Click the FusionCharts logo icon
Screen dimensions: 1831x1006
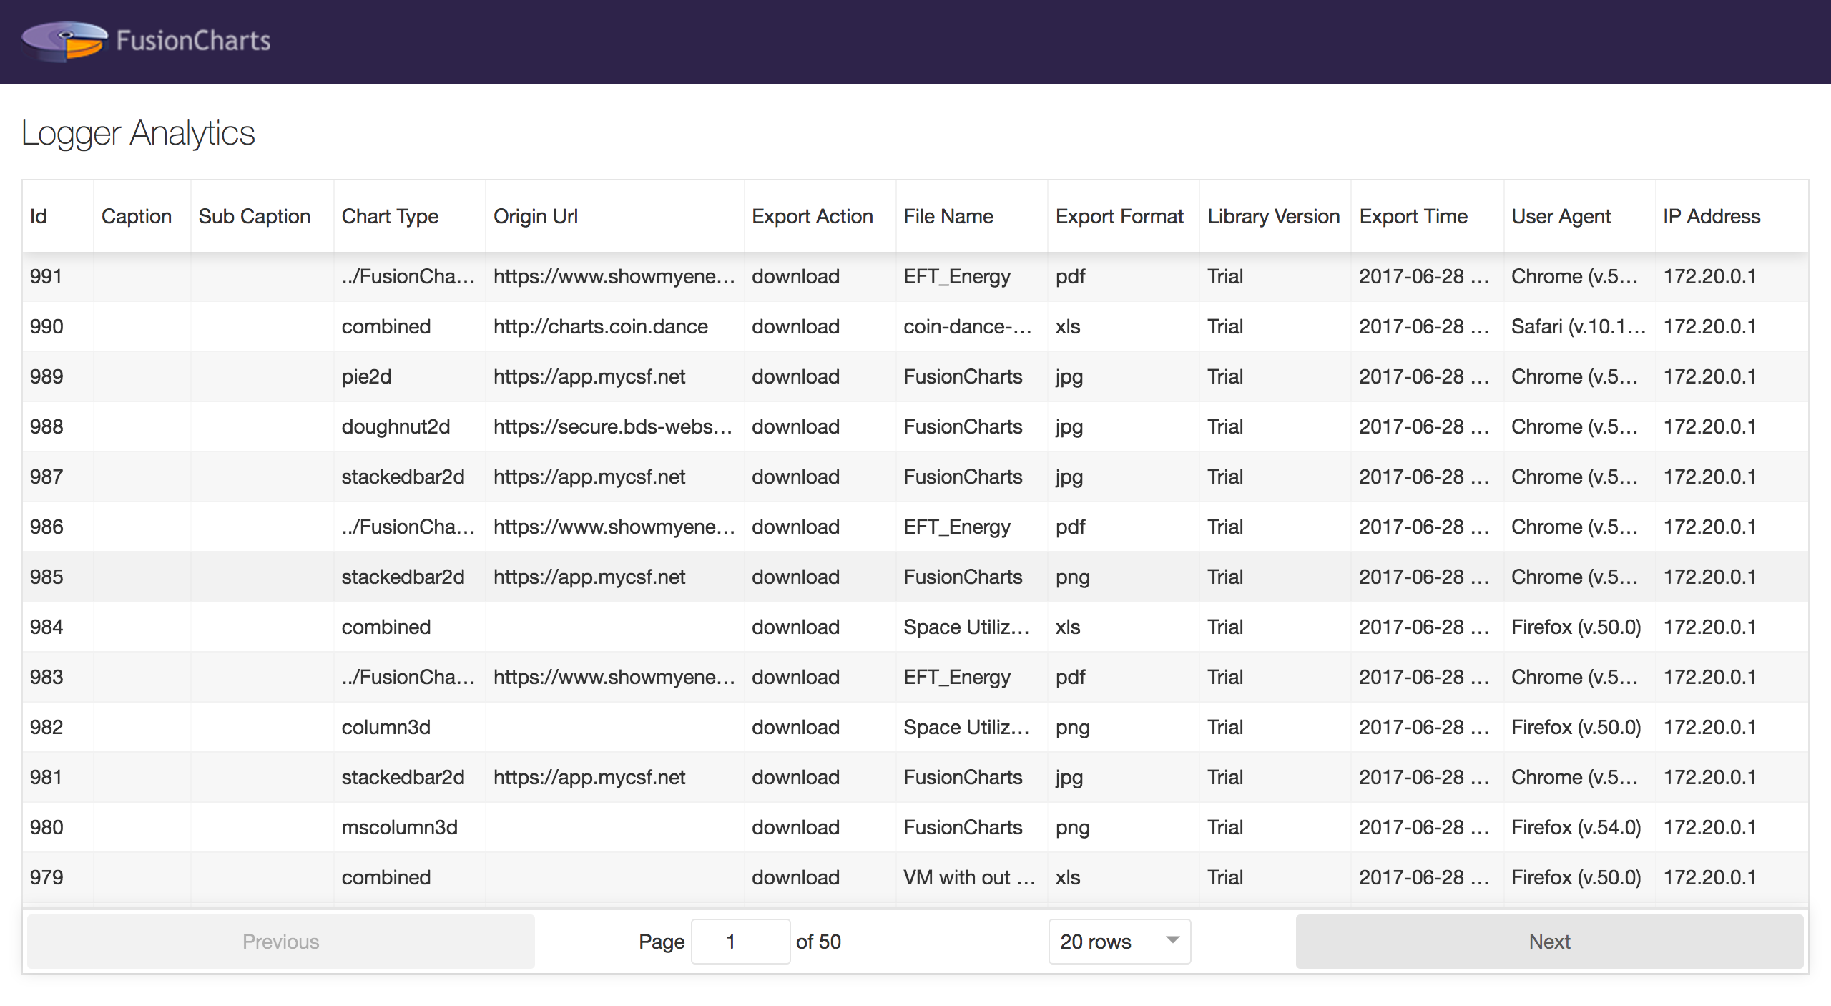[x=64, y=41]
